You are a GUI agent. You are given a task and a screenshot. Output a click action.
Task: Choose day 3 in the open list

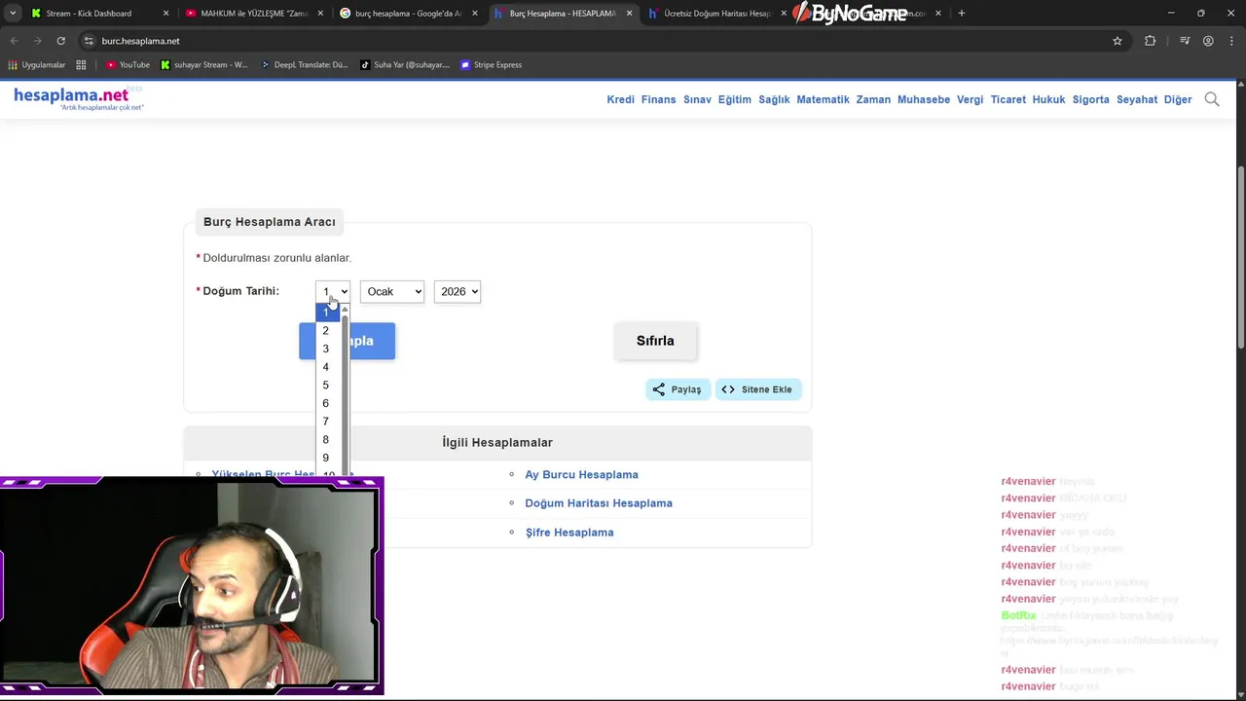coord(329,349)
